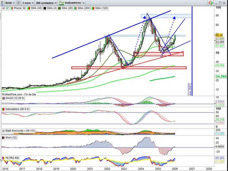The image size is (228, 171).
Task: Click the green-red refresh icon
Action: [x=211, y=3]
